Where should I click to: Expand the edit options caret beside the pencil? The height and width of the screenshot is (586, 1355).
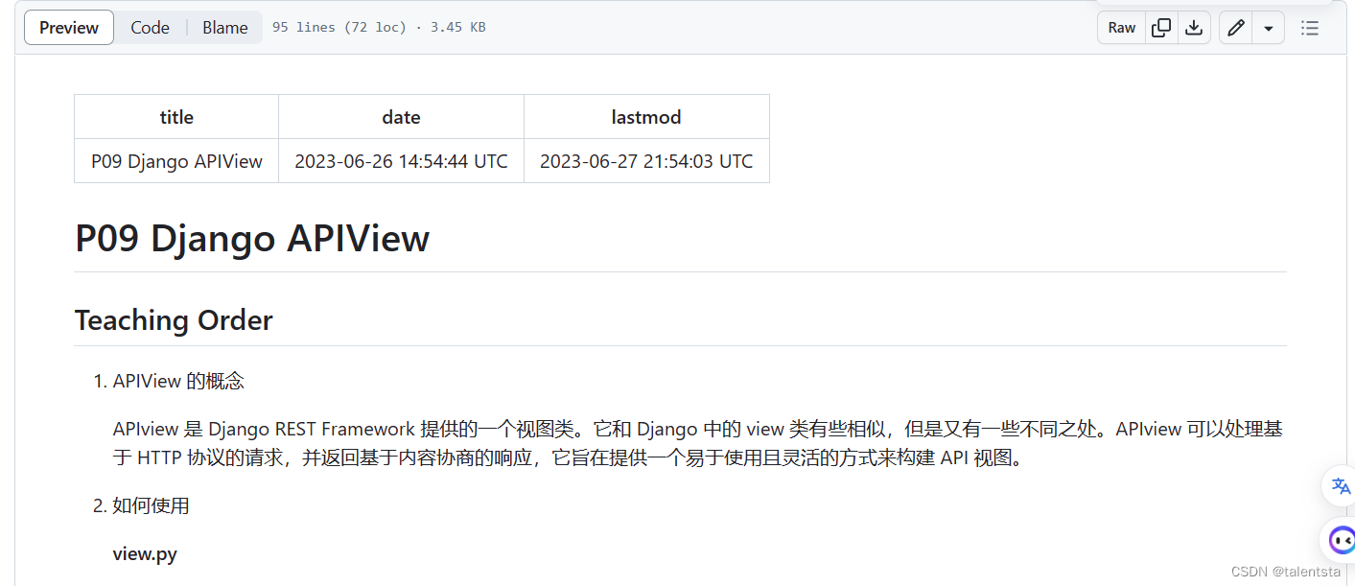pos(1268,27)
